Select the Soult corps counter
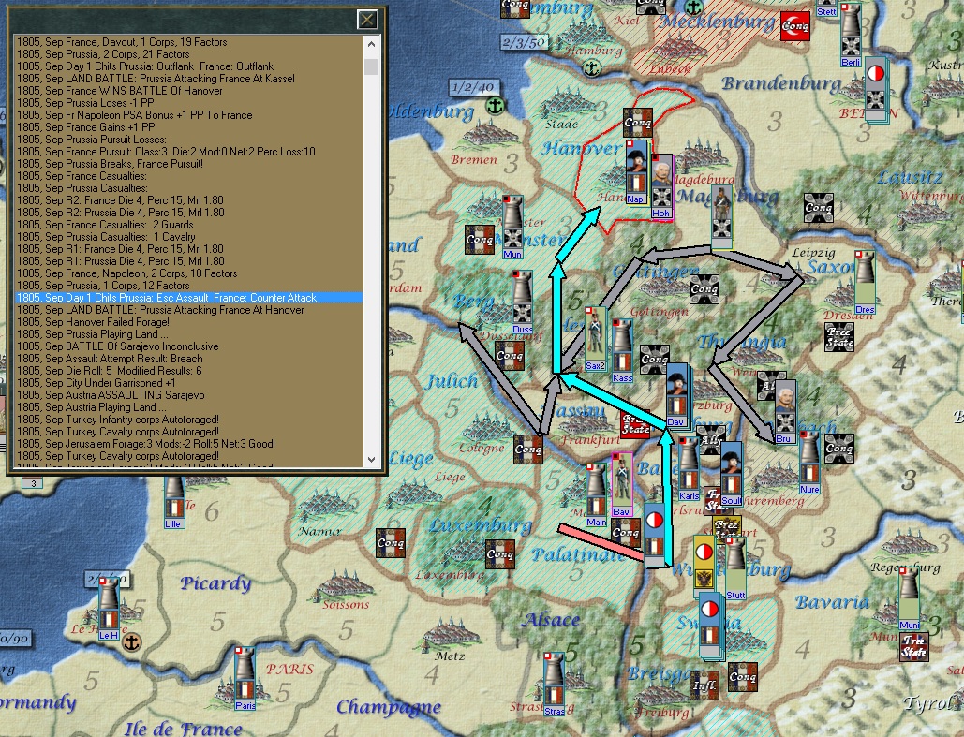The image size is (964, 737). coord(731,474)
